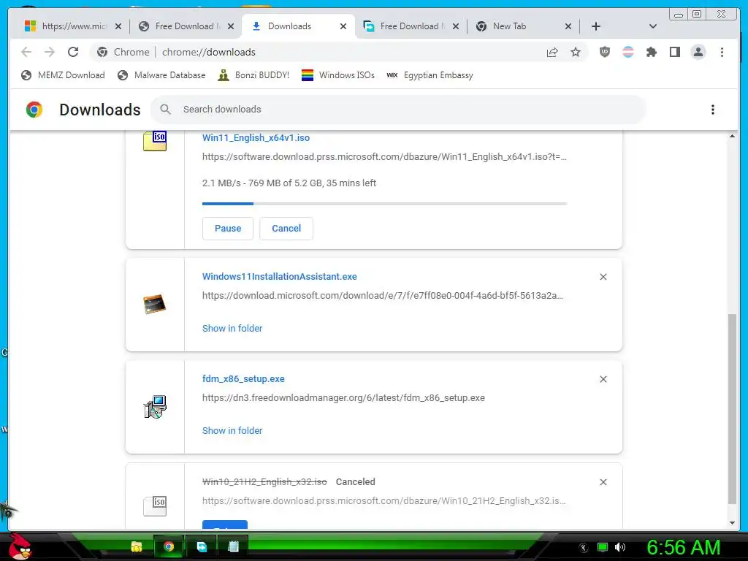This screenshot has height=561, width=748.
Task: Open the File Explorer taskbar icon
Action: (137, 546)
